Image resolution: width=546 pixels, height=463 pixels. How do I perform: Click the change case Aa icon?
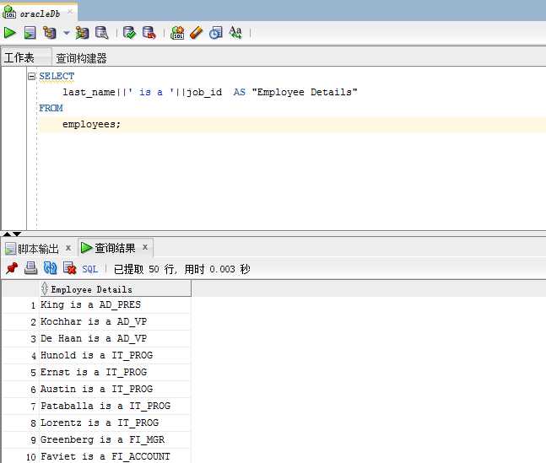235,33
